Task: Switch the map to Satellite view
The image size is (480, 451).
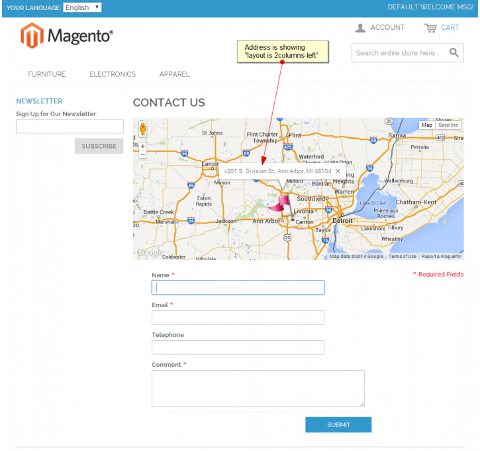Action: point(448,125)
